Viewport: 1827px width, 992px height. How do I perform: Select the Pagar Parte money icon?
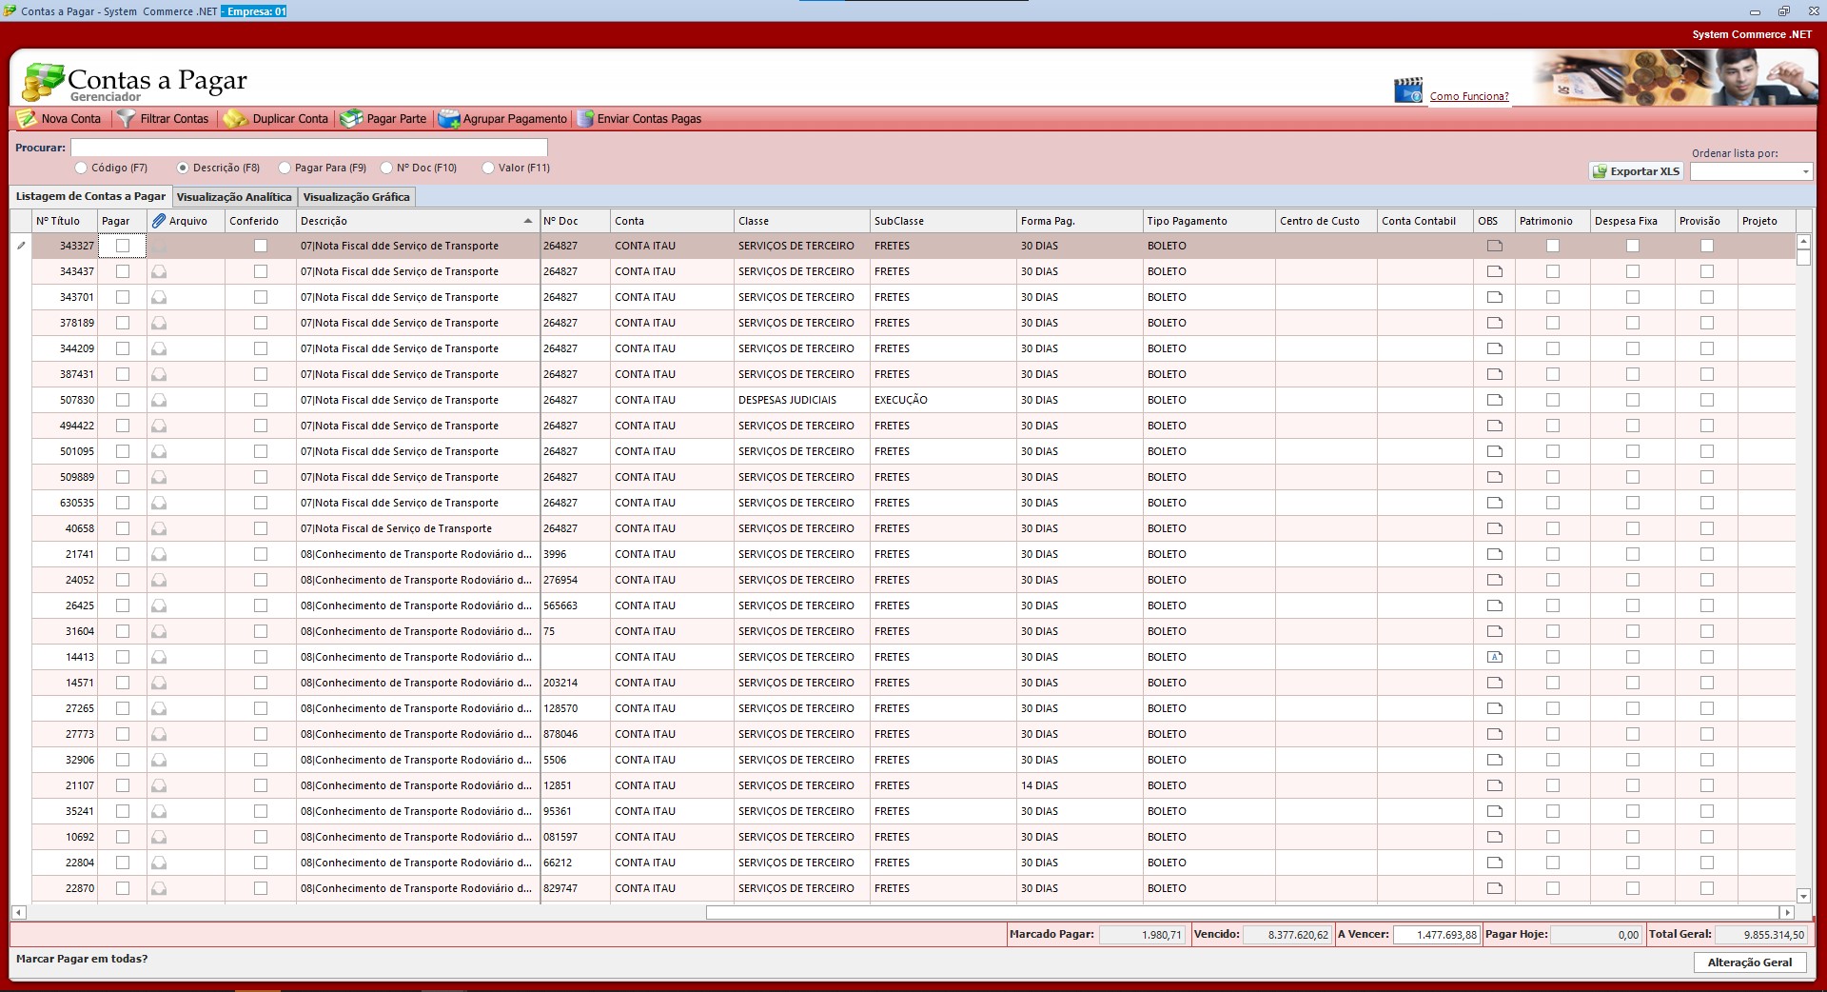click(x=351, y=119)
